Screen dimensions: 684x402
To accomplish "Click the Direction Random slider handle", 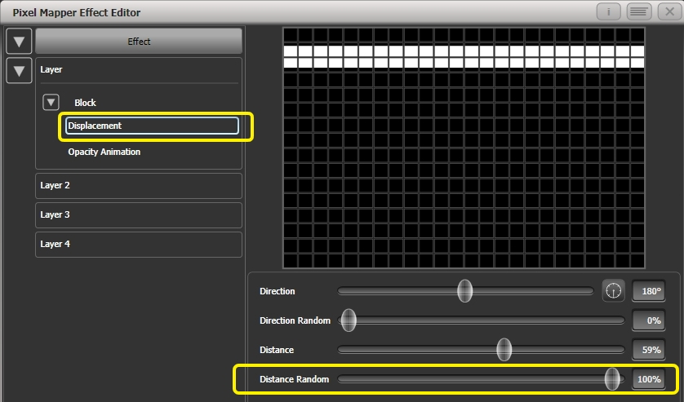I will (349, 320).
